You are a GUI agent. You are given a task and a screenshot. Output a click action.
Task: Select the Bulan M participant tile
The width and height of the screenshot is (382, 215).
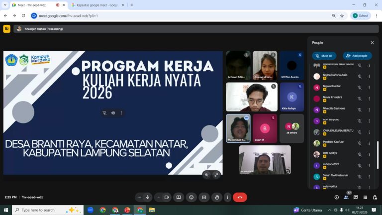(265, 128)
